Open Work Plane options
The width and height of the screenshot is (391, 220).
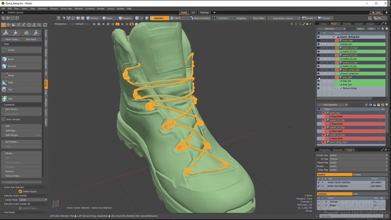(257, 18)
